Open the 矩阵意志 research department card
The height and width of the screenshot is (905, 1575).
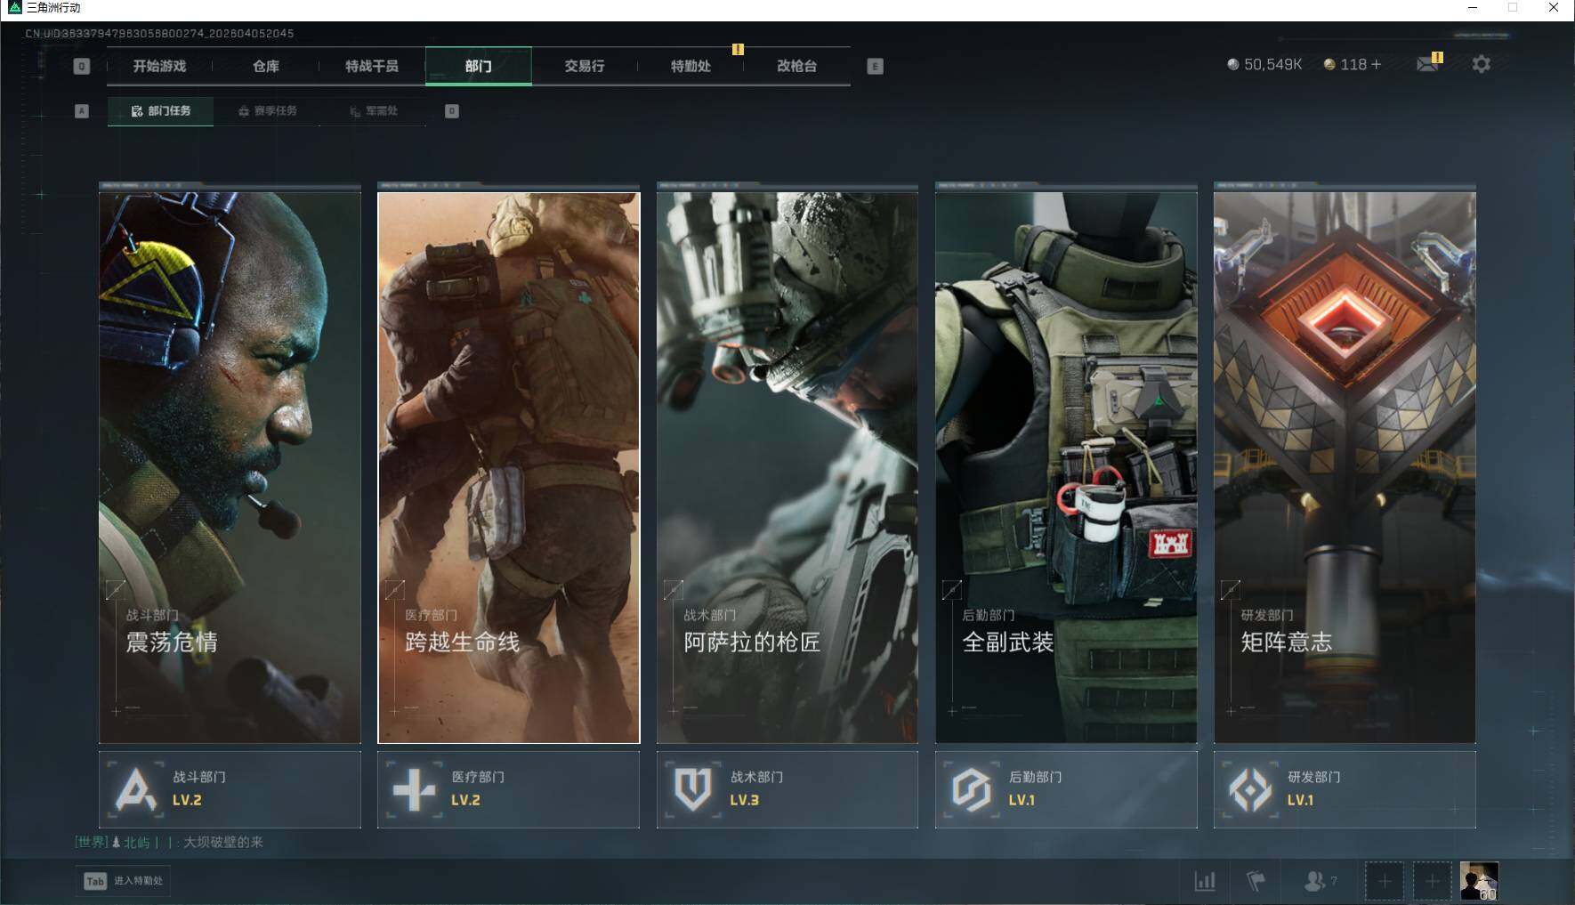point(1345,467)
